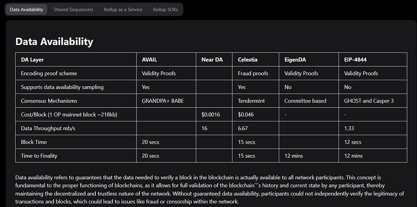Click 'Cost/Block (1 OP mainnet block ~218kb)' label
The image size is (417, 207).
coord(69,115)
